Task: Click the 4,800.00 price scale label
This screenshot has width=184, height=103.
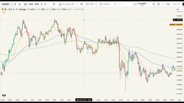Action: (179, 62)
